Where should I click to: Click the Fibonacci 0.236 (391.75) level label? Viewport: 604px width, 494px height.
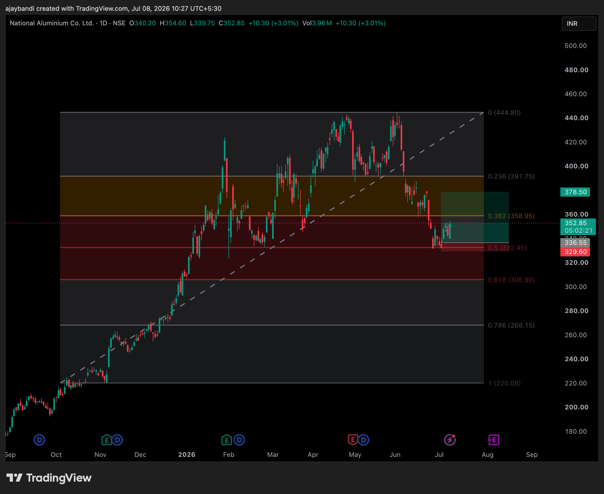512,176
